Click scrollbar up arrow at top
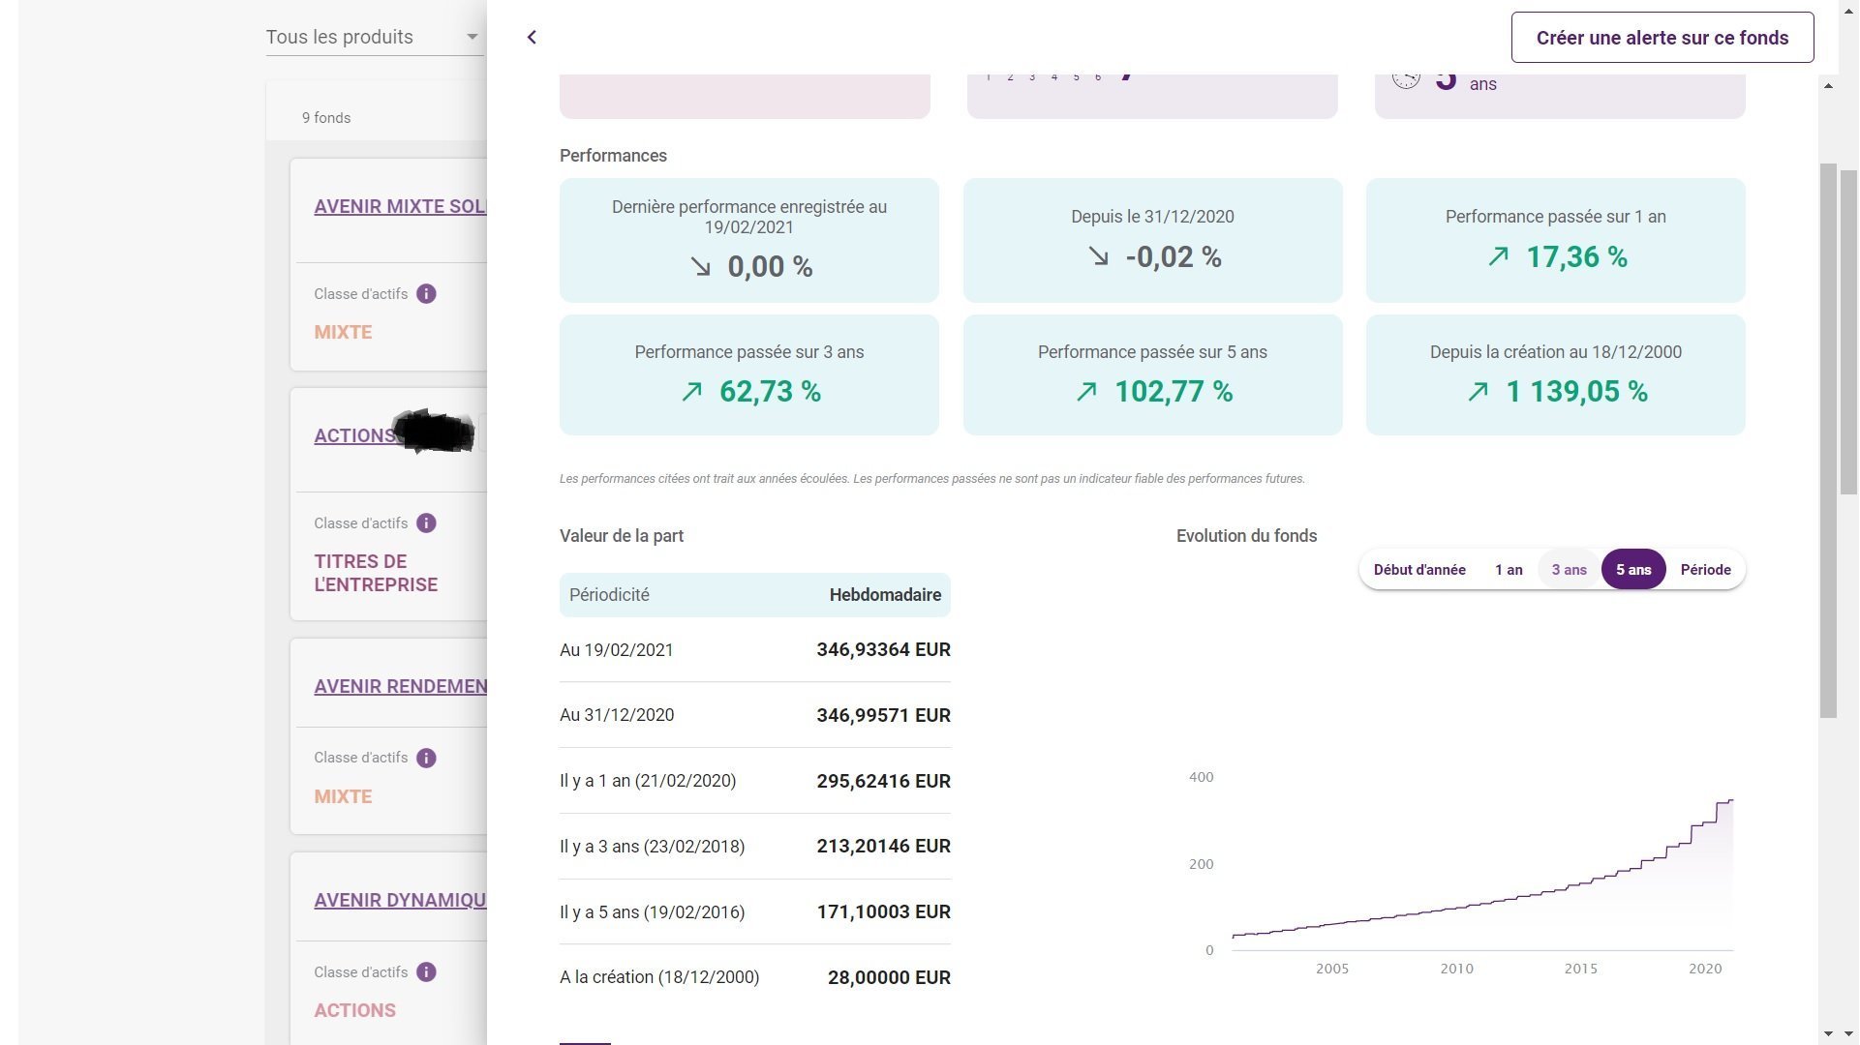 [1828, 86]
